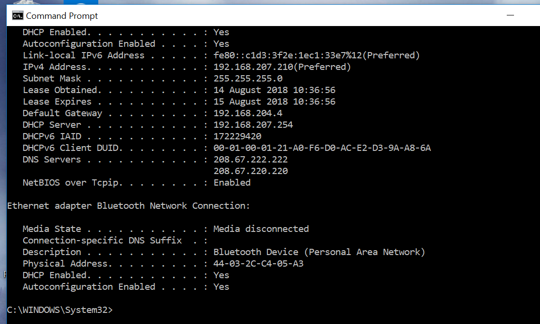
Task: Minimize the Command Prompt window
Action: (510, 15)
